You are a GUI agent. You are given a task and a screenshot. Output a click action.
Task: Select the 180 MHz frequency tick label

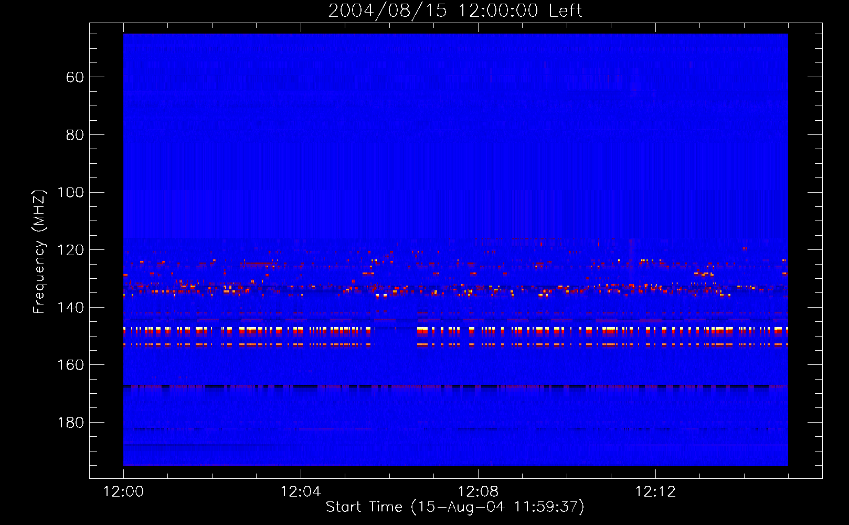70,423
